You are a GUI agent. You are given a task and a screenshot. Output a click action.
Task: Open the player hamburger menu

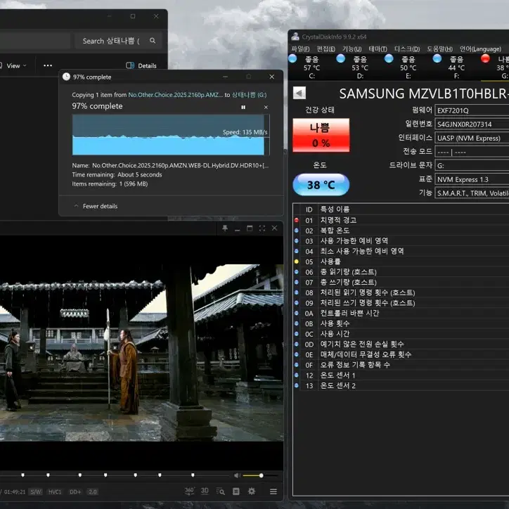(273, 491)
